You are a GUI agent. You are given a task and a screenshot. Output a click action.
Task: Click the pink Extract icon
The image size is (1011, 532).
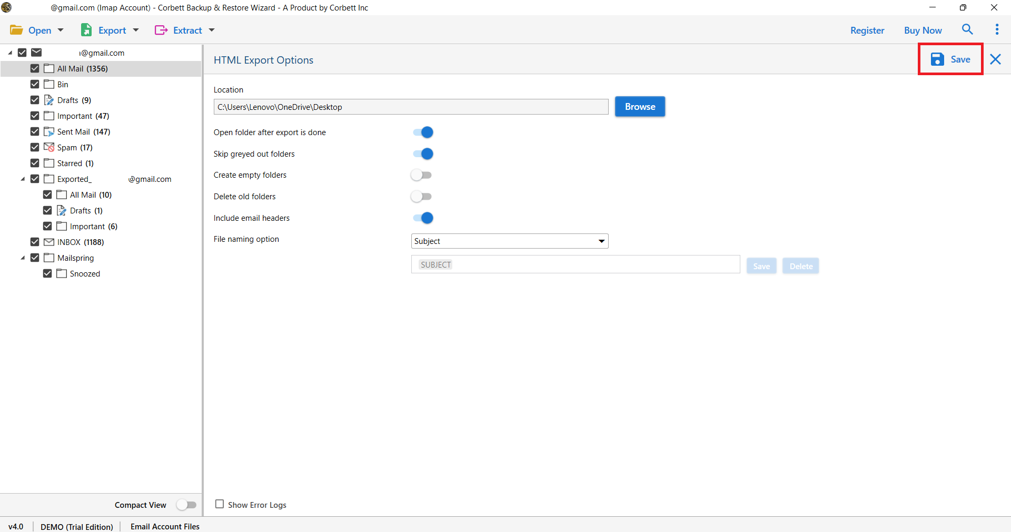pos(161,30)
